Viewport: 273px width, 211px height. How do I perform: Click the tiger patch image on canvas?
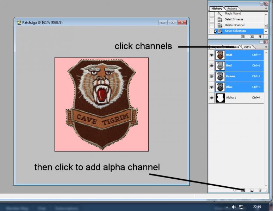[101, 104]
